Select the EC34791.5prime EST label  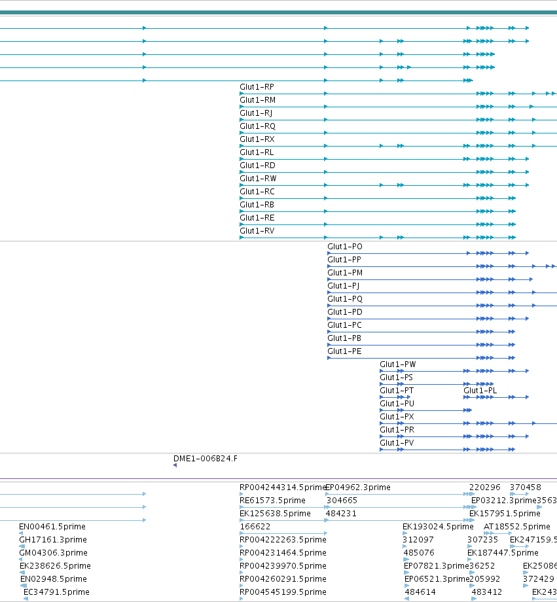coord(56,592)
